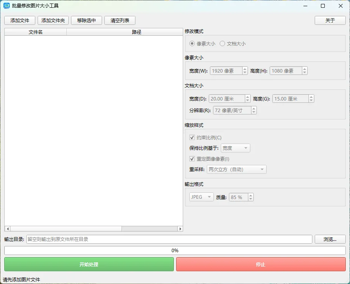This screenshot has width=350, height=284.
Task: Increase document 宽度(D) with up arrow
Action: [x=248, y=97]
